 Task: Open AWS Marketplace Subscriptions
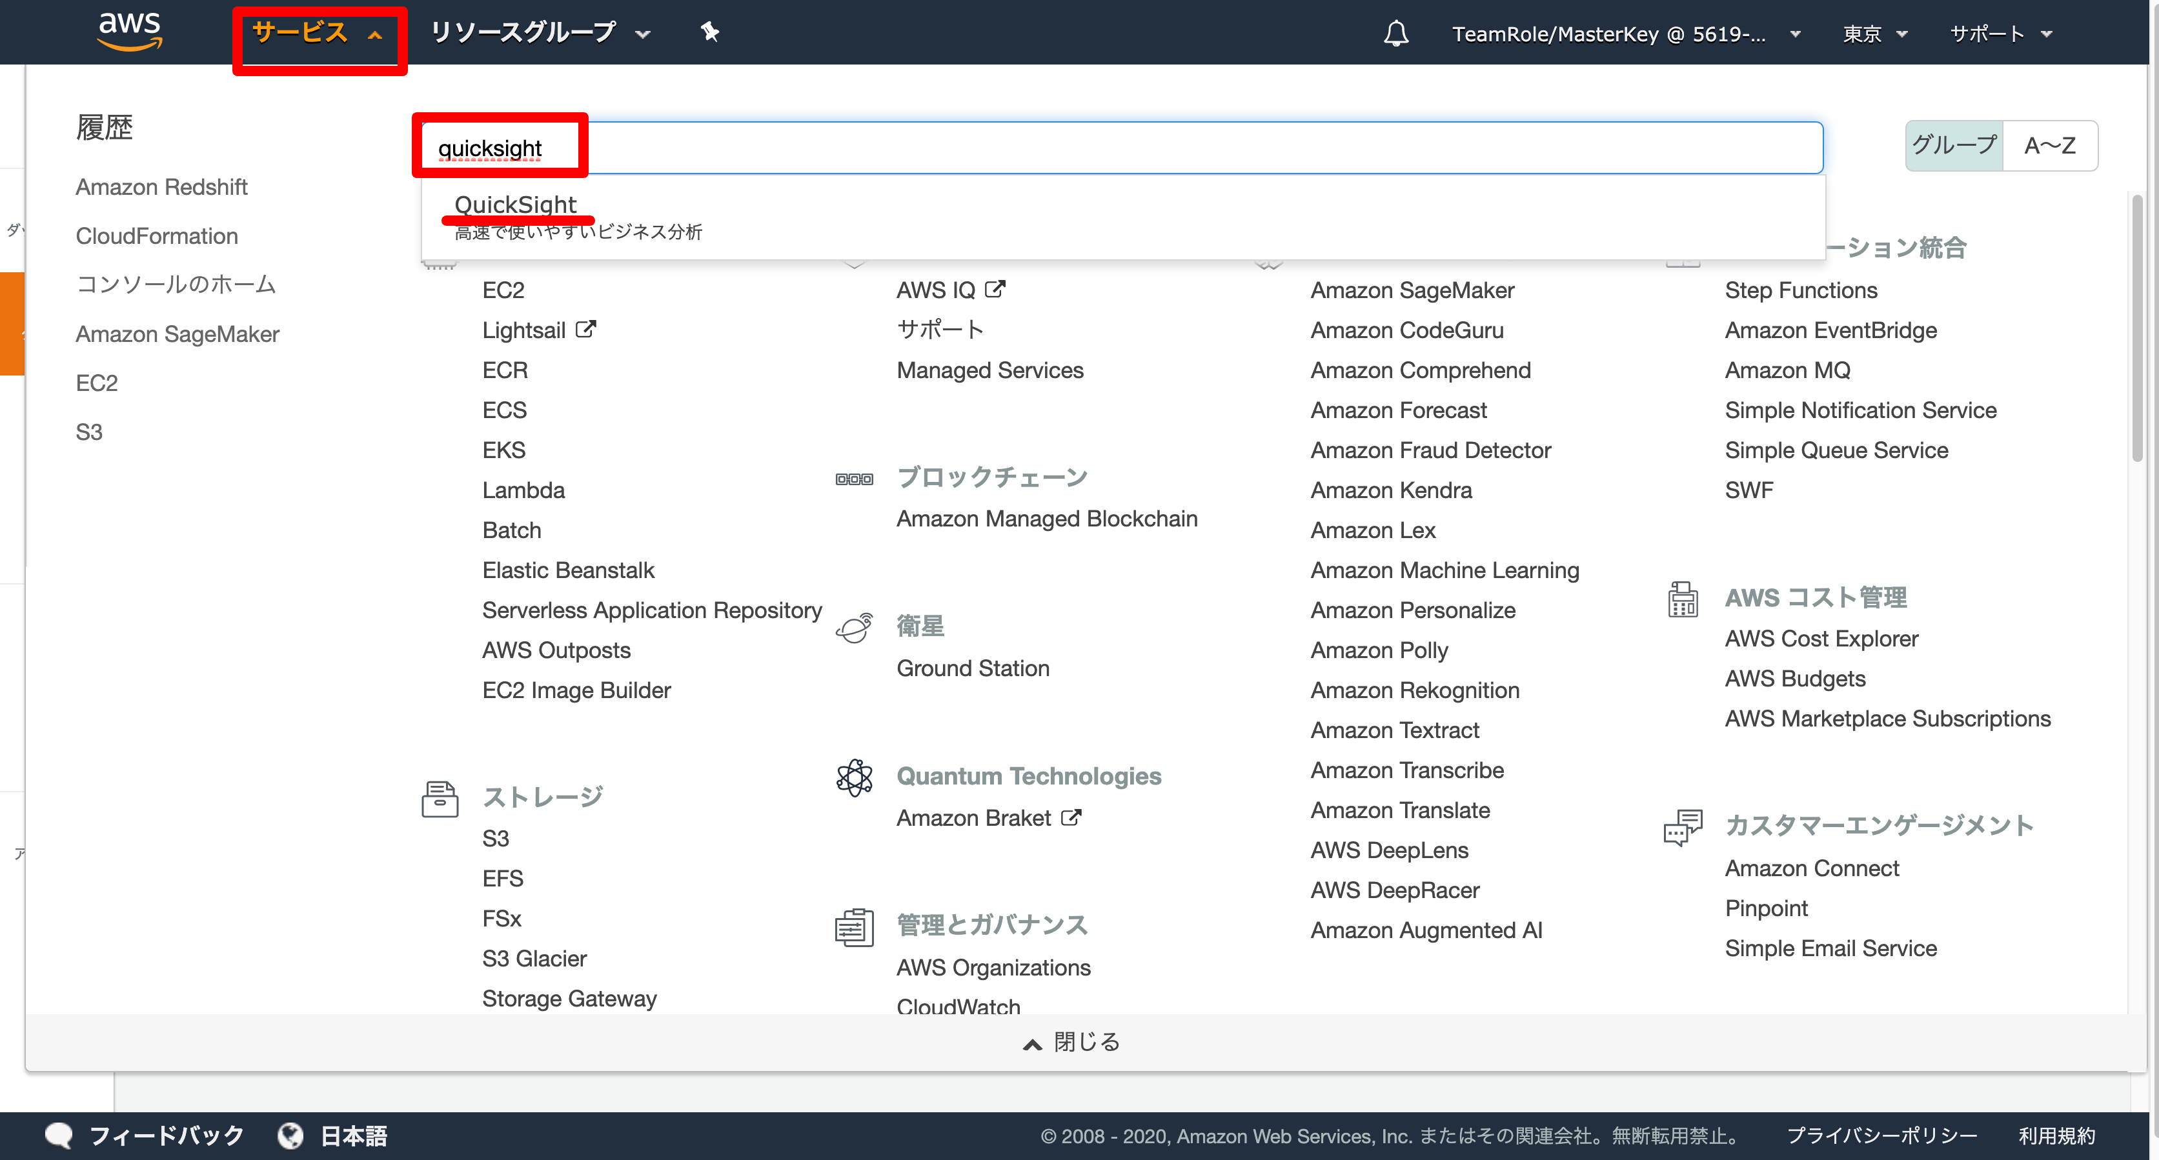(1887, 719)
